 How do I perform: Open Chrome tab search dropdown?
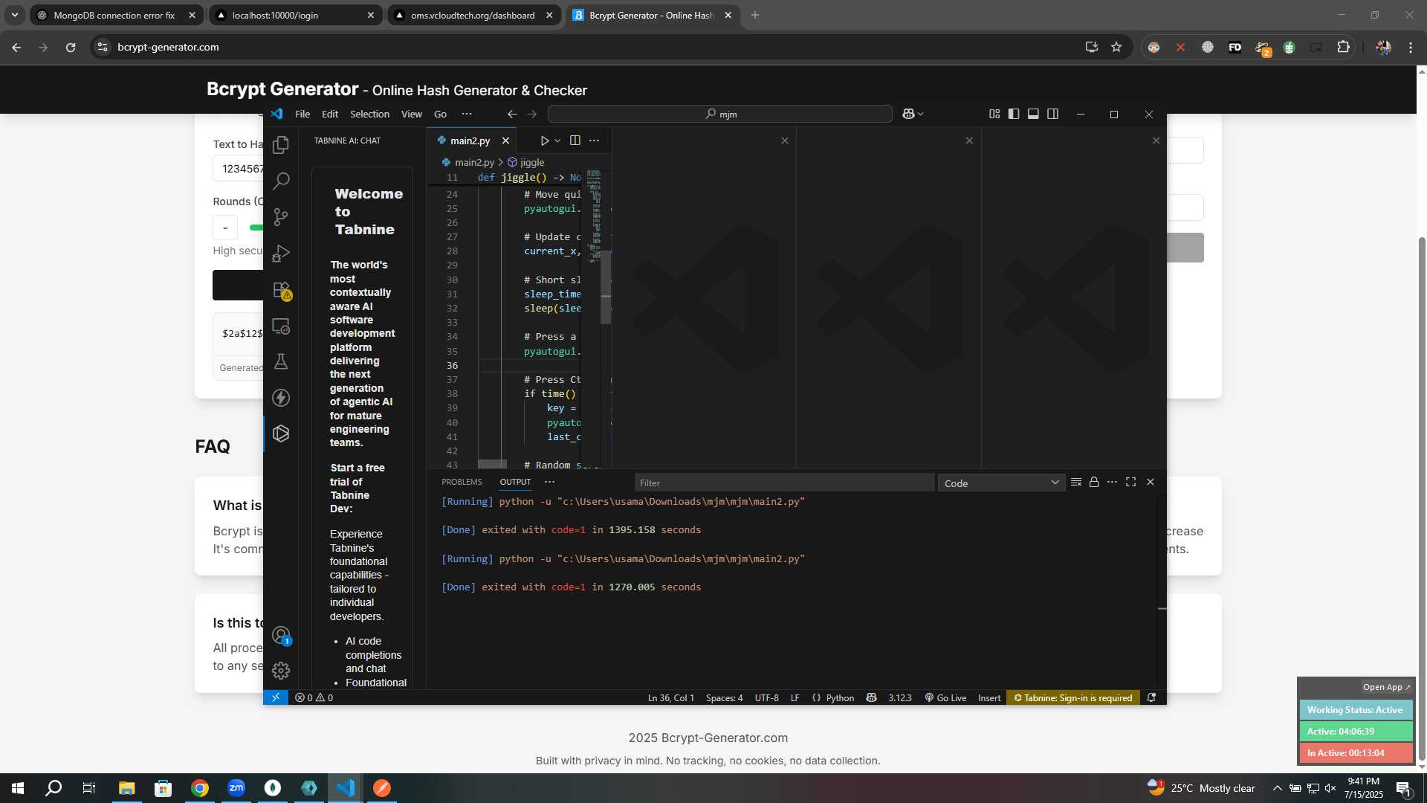click(14, 15)
